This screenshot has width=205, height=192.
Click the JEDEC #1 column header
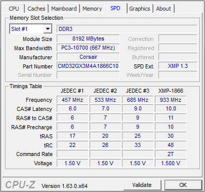coord(72,91)
